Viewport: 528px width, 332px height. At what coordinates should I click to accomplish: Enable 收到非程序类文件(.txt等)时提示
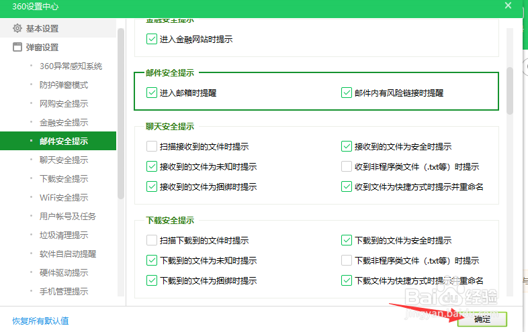[x=347, y=166]
